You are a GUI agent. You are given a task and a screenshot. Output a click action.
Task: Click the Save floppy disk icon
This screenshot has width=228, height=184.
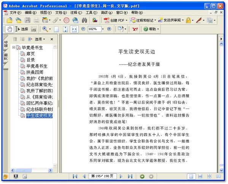(x=27, y=20)
